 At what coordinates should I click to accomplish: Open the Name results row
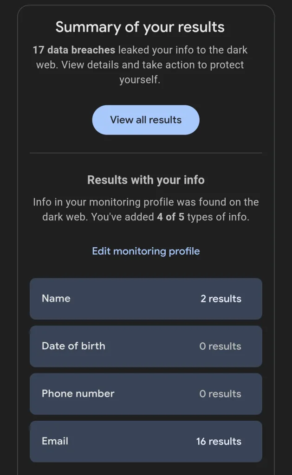(146, 299)
